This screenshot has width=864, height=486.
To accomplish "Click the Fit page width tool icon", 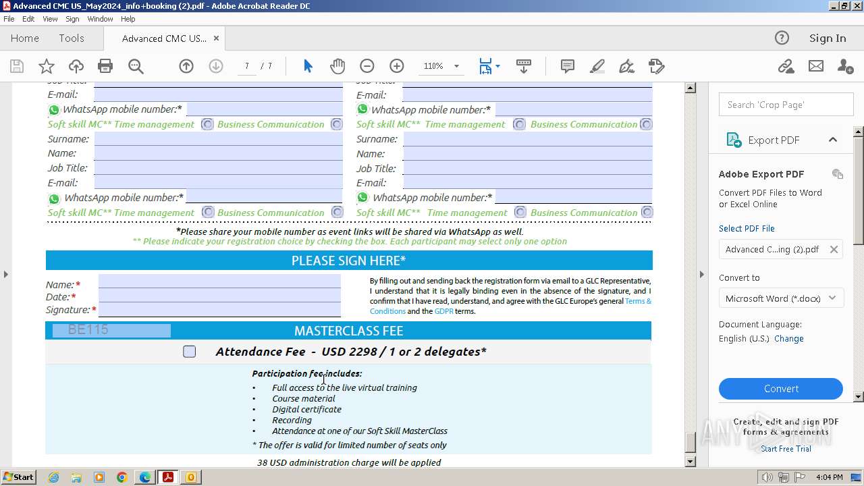I will [x=485, y=66].
